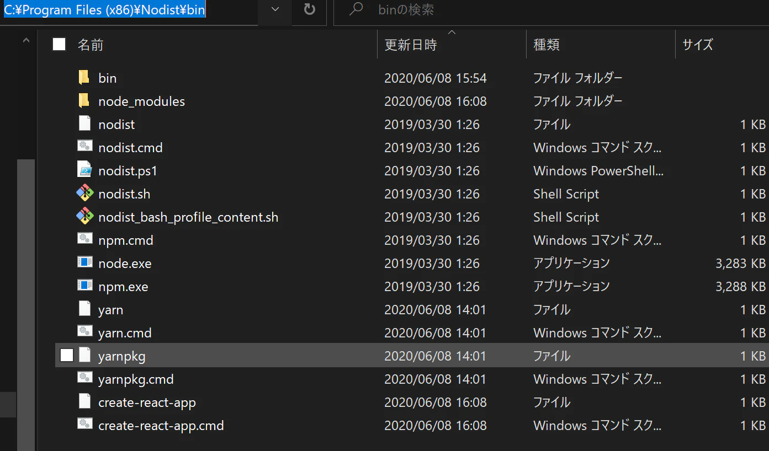The width and height of the screenshot is (769, 451).
Task: Click the address bar path text
Action: (105, 10)
